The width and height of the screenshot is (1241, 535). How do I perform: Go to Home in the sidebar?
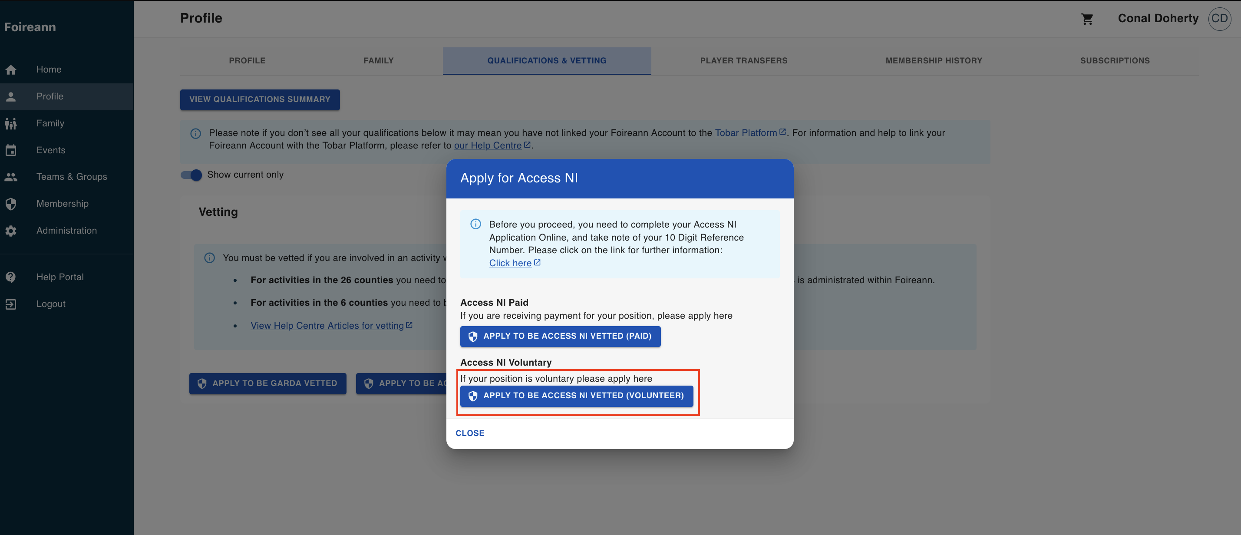(66, 69)
